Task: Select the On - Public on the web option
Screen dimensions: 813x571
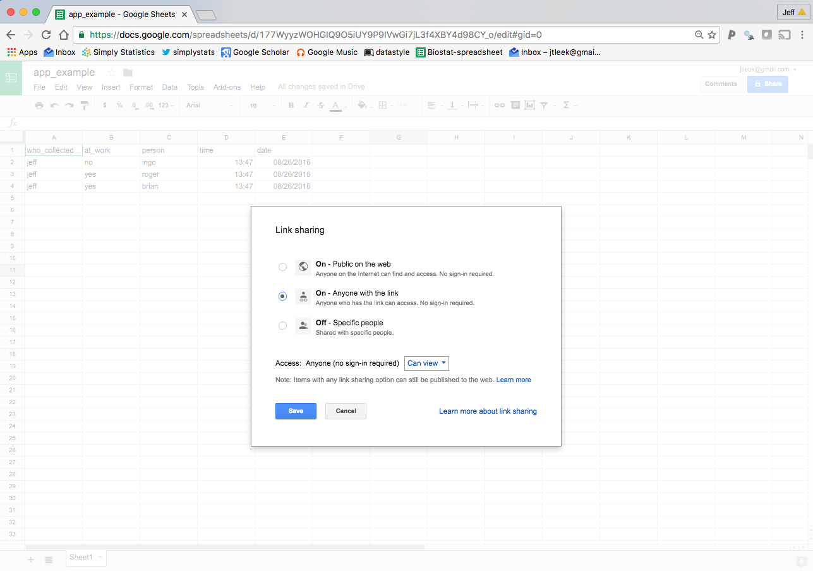Action: tap(282, 267)
